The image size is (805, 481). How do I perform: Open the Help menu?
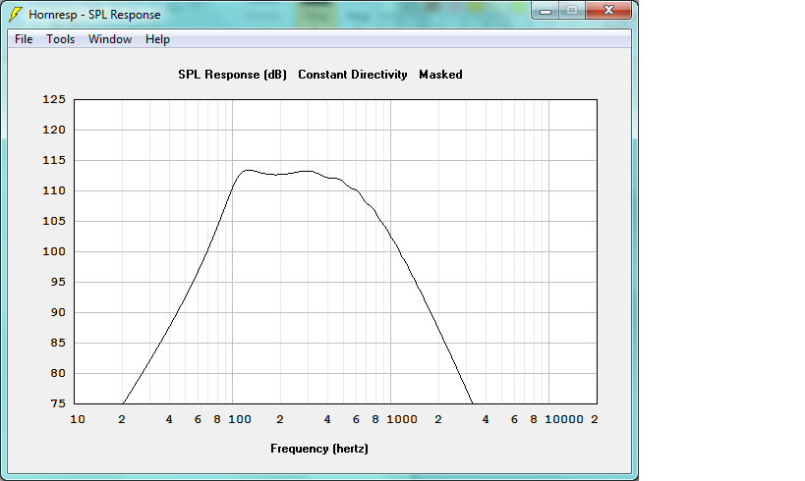(x=157, y=39)
